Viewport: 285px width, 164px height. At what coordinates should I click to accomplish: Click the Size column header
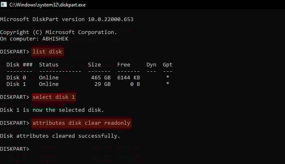[94, 64]
